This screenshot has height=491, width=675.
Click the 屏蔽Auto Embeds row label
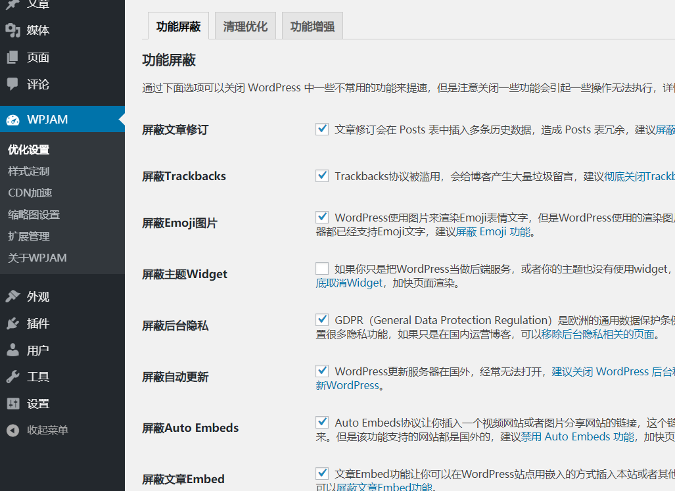coord(190,428)
